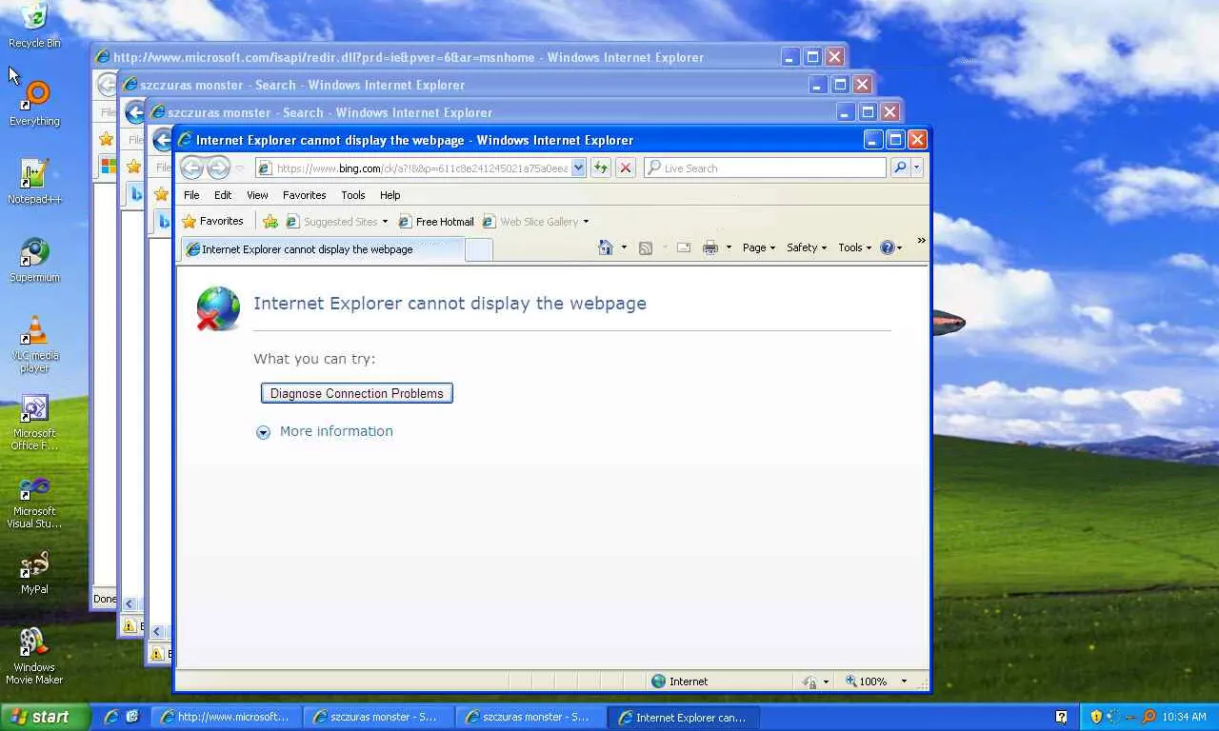This screenshot has height=731, width=1219.
Task: Expand the Web Slice Gallery dropdown
Action: pos(586,222)
